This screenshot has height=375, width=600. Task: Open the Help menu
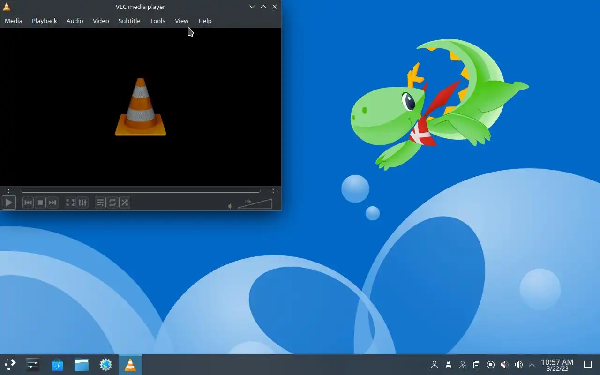coord(205,21)
